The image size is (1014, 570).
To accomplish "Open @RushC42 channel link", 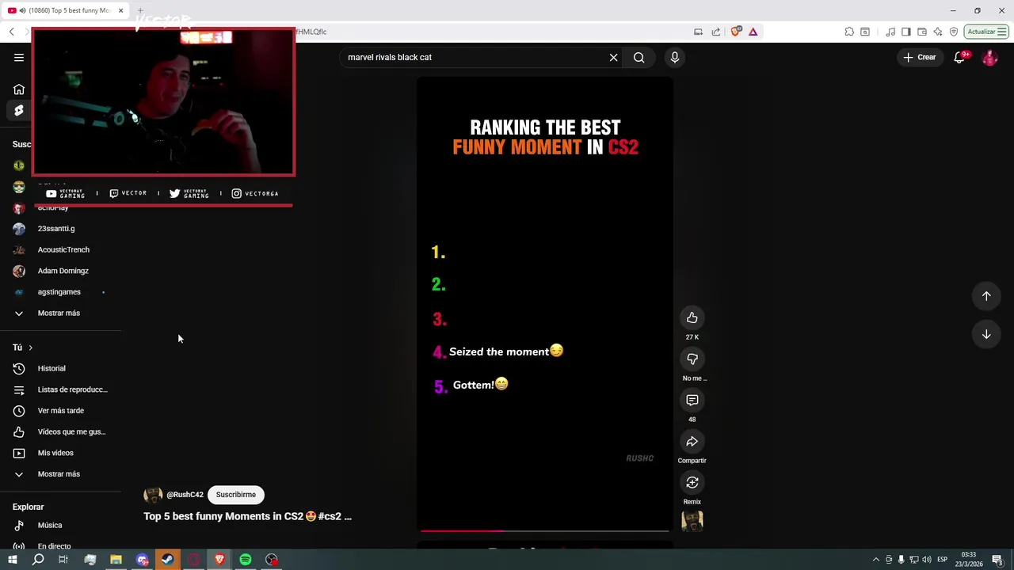I will (x=185, y=495).
